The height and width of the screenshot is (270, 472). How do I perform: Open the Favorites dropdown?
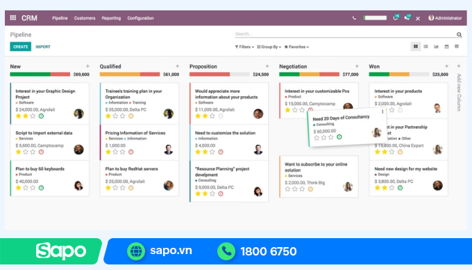pyautogui.click(x=296, y=47)
